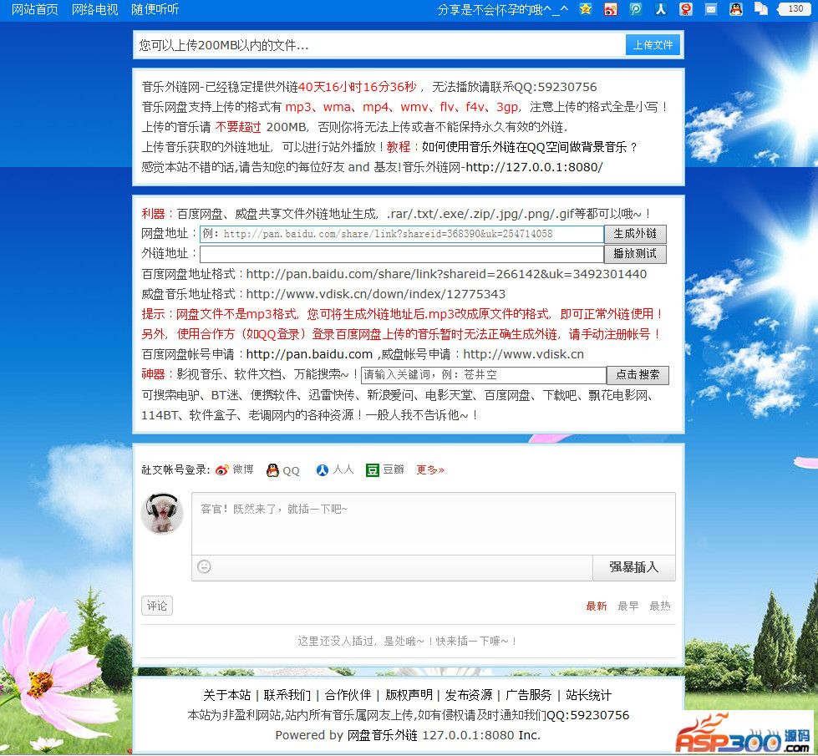
Task: Open 随便听听 in top navigation
Action: point(155,9)
